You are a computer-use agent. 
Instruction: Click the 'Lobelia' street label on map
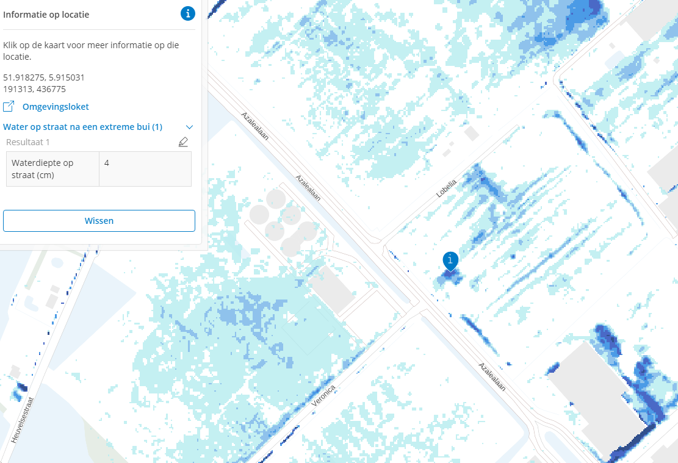446,188
